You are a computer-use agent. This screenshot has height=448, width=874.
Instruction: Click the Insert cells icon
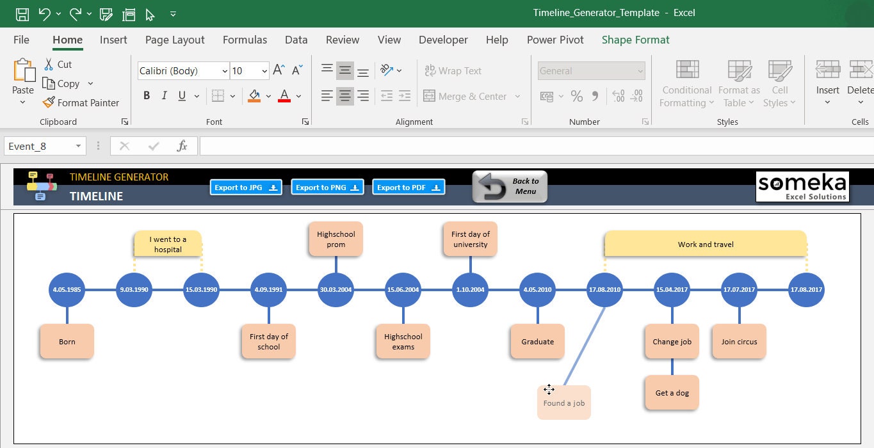pyautogui.click(x=828, y=69)
